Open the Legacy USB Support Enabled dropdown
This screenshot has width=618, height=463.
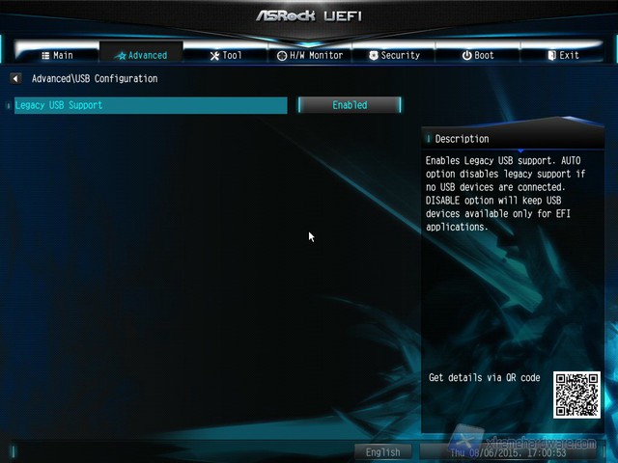tap(350, 105)
